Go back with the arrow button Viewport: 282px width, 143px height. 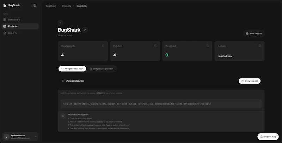tap(60, 23)
